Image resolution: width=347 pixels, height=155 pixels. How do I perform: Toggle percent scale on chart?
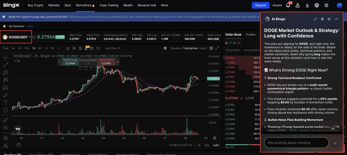[x=199, y=145]
